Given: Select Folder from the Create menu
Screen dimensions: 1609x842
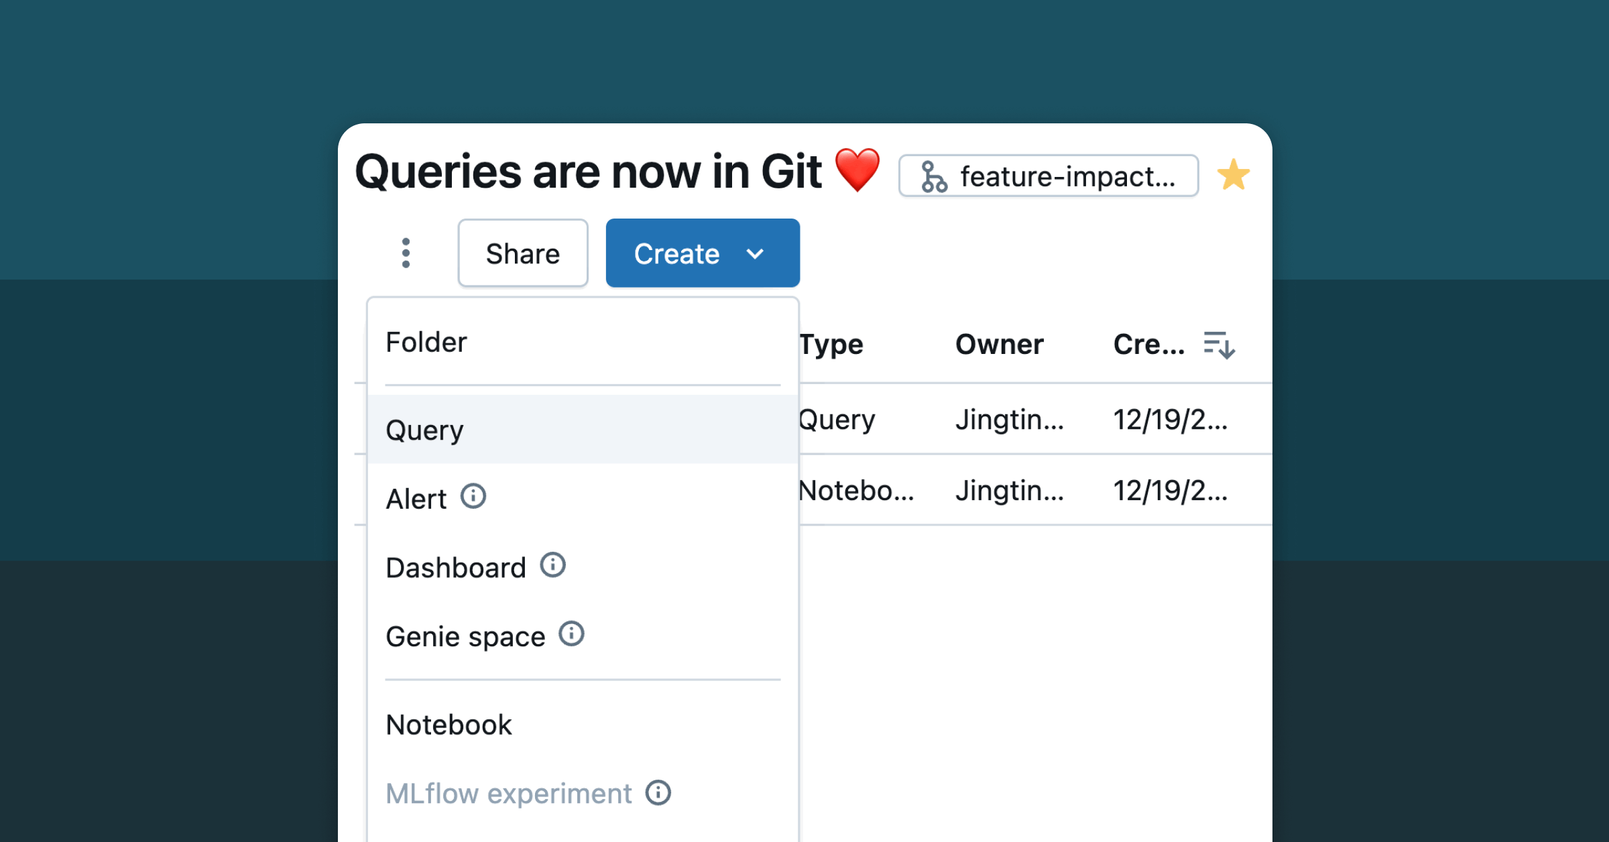Looking at the screenshot, I should click(x=426, y=343).
